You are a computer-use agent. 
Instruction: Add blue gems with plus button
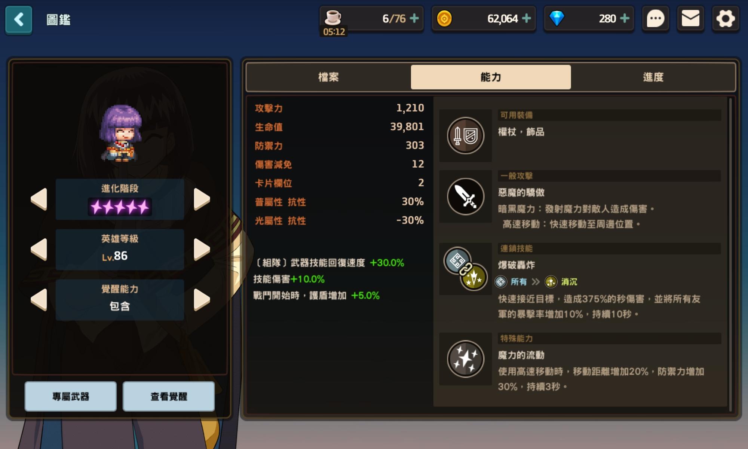click(625, 18)
